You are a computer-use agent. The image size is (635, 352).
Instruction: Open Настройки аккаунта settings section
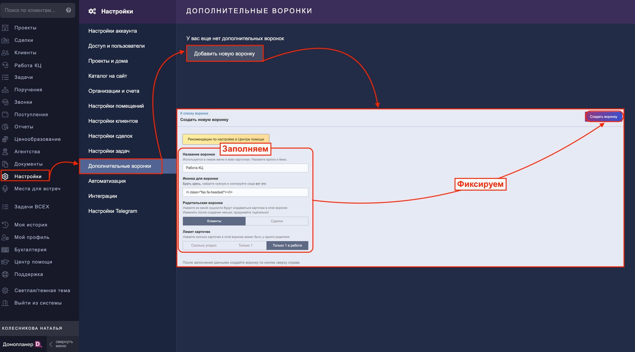(x=113, y=31)
